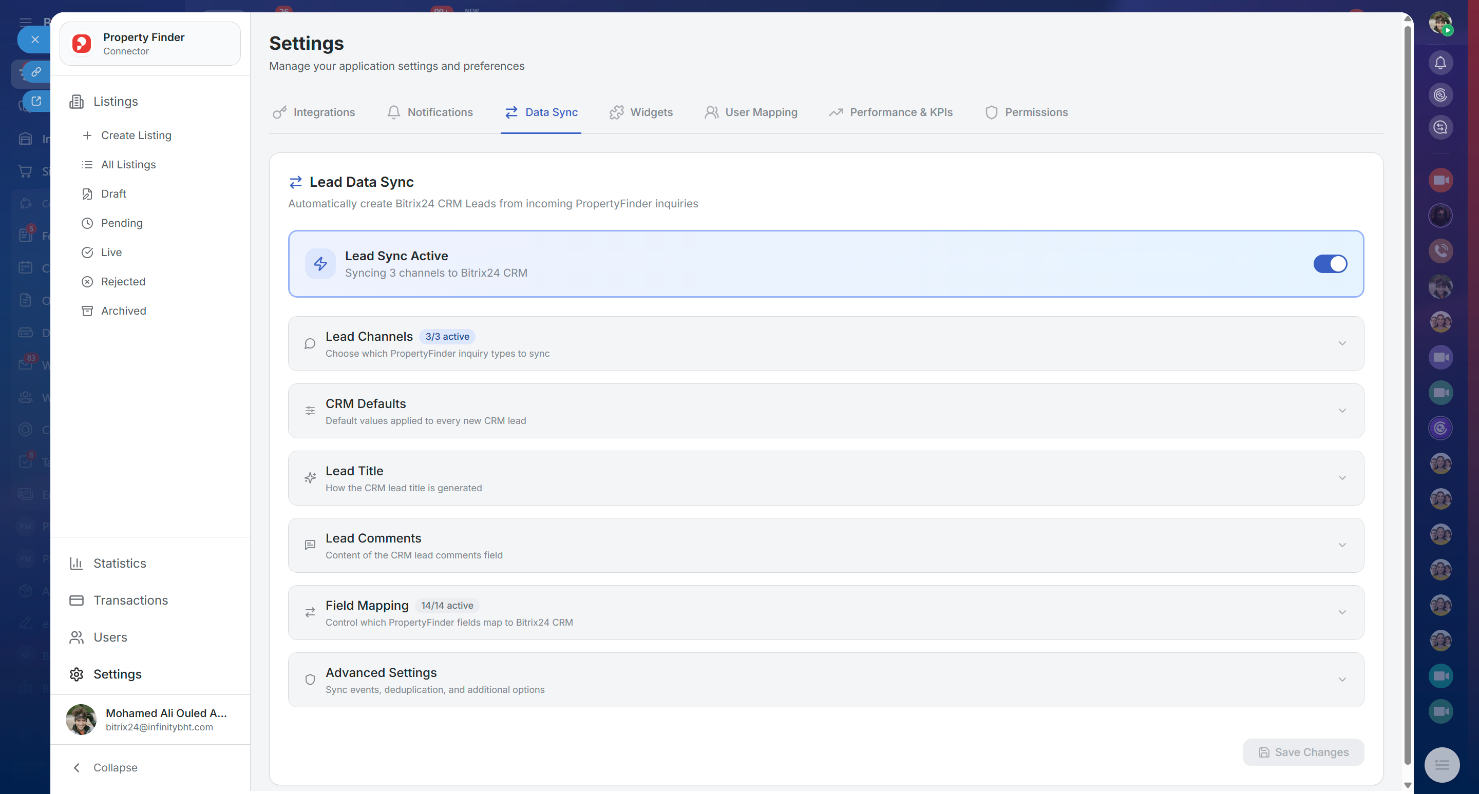Click the notifications bell in right sidebar
The width and height of the screenshot is (1479, 794).
pyautogui.click(x=1440, y=63)
